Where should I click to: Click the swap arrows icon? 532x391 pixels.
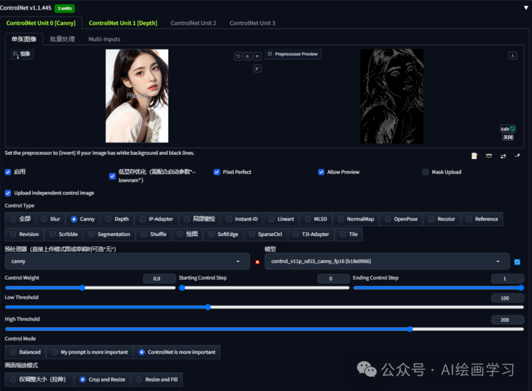(503, 155)
